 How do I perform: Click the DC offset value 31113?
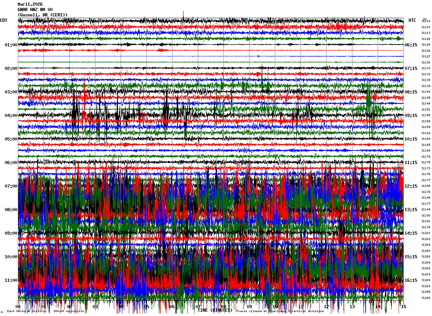(x=426, y=33)
